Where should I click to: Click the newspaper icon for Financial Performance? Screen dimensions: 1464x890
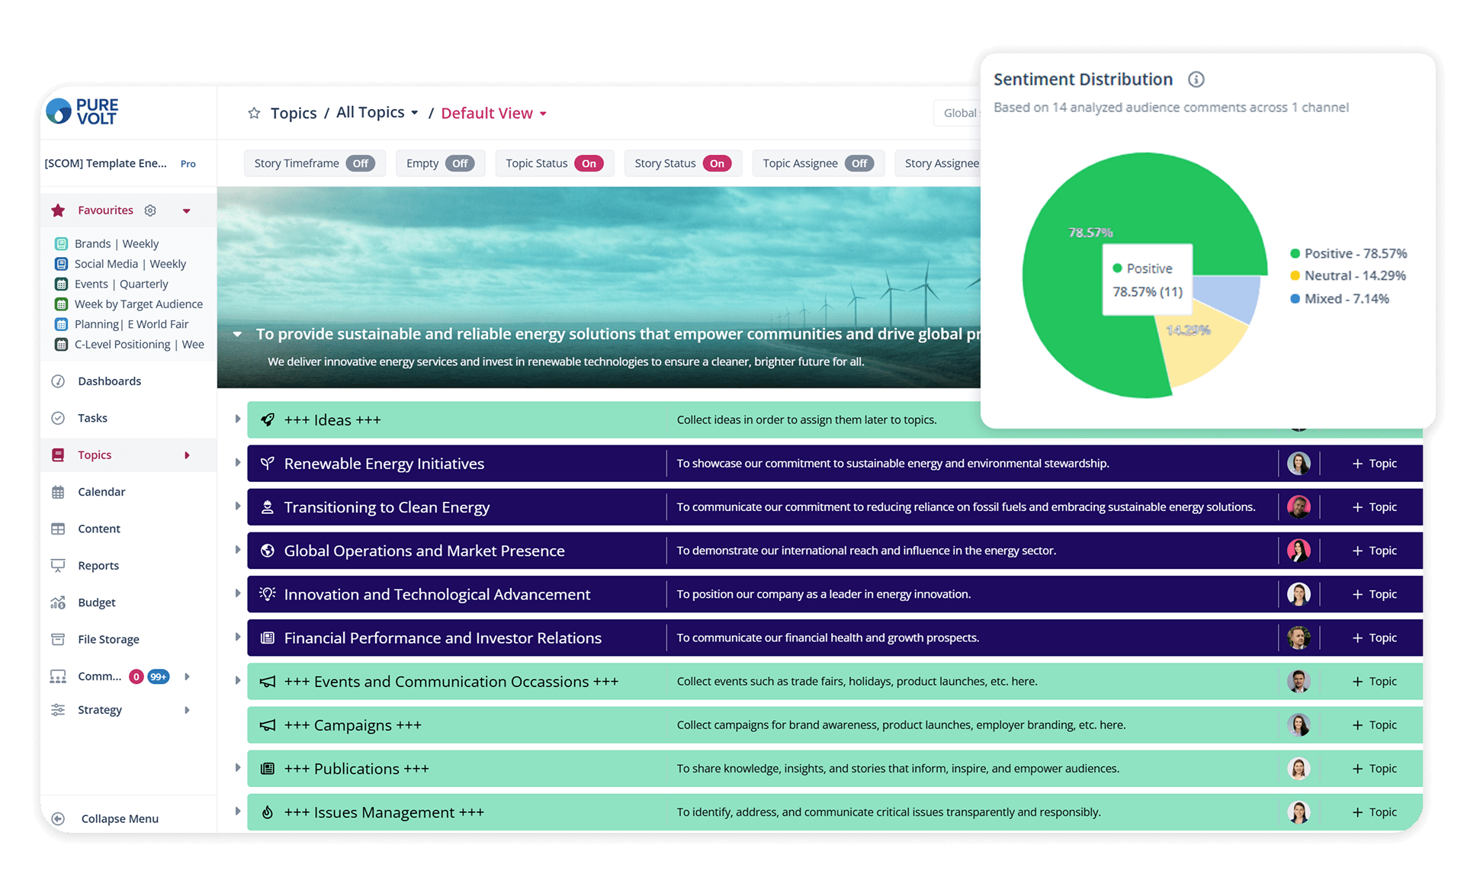[x=268, y=638]
